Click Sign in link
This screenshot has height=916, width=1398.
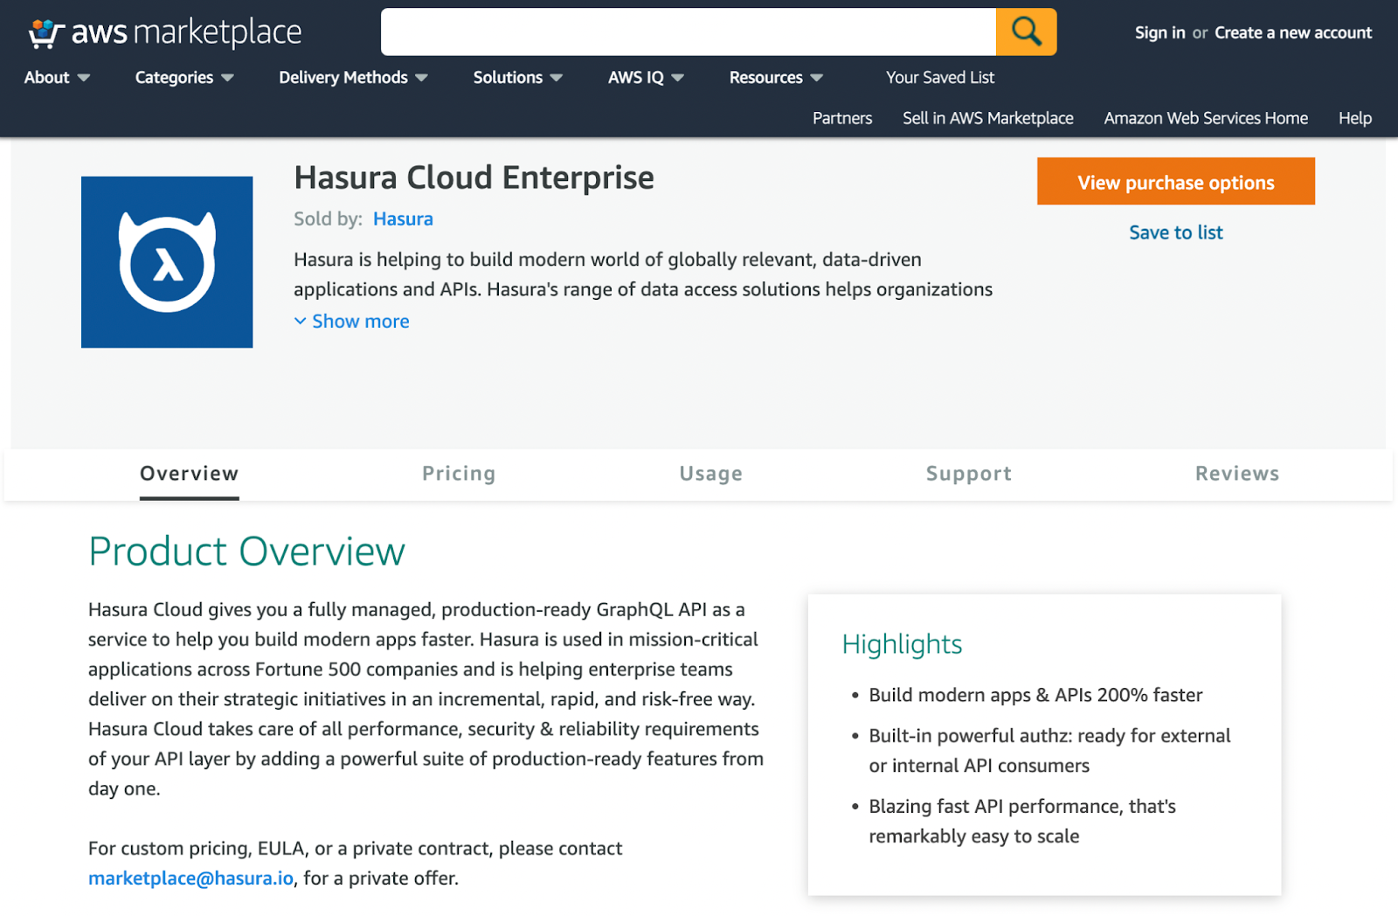tap(1159, 33)
